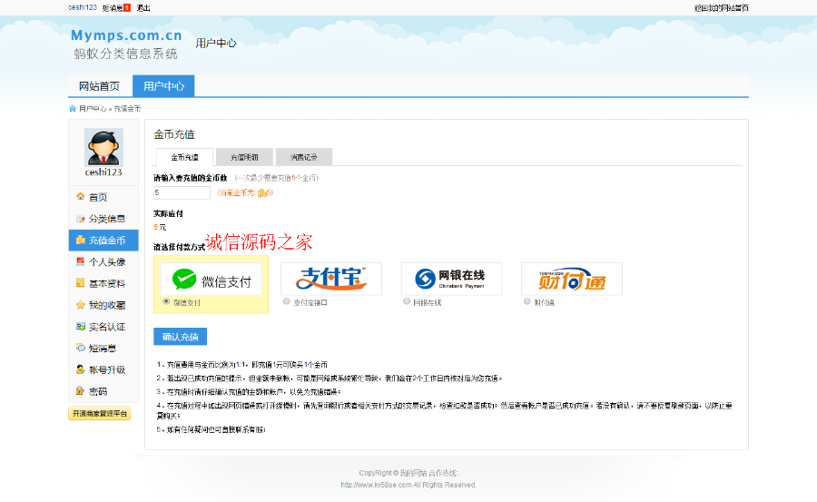
Task: Click the person icon beside 帐号升级
Action: coord(80,369)
